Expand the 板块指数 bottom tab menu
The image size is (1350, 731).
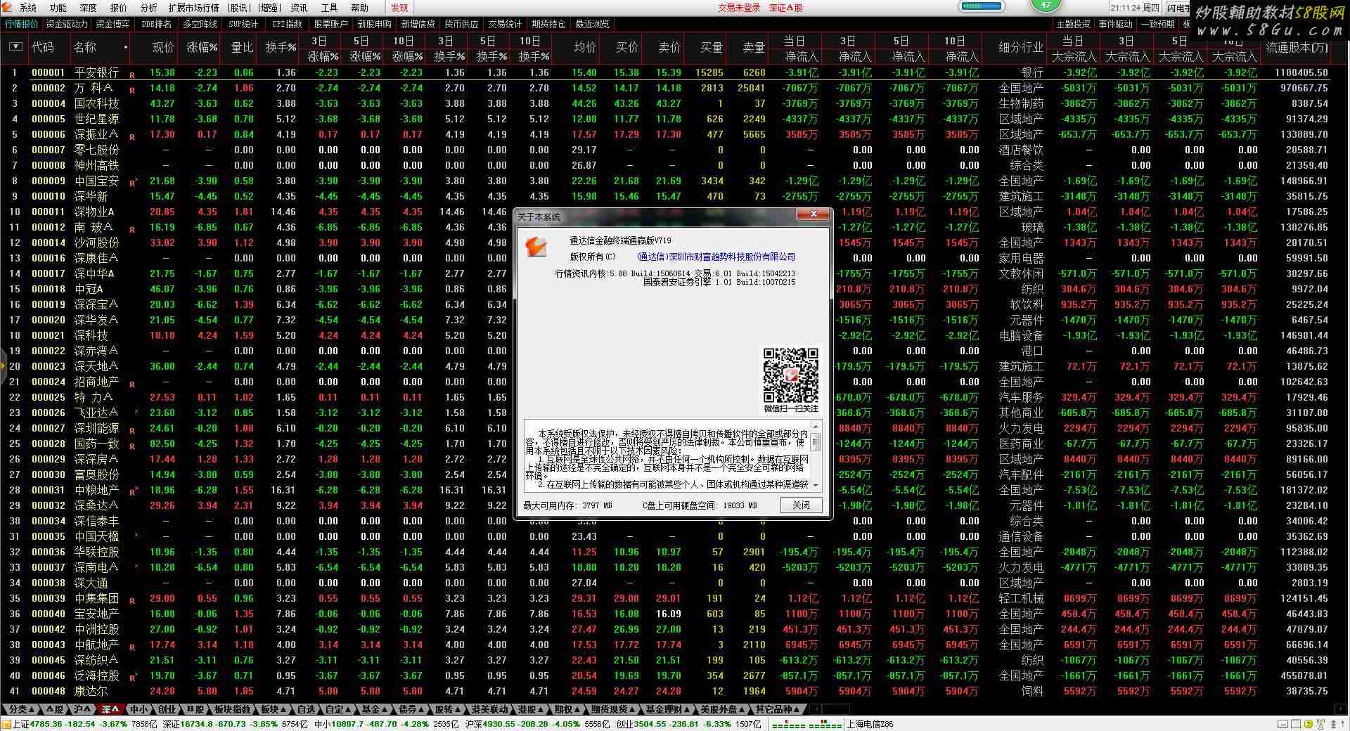233,709
